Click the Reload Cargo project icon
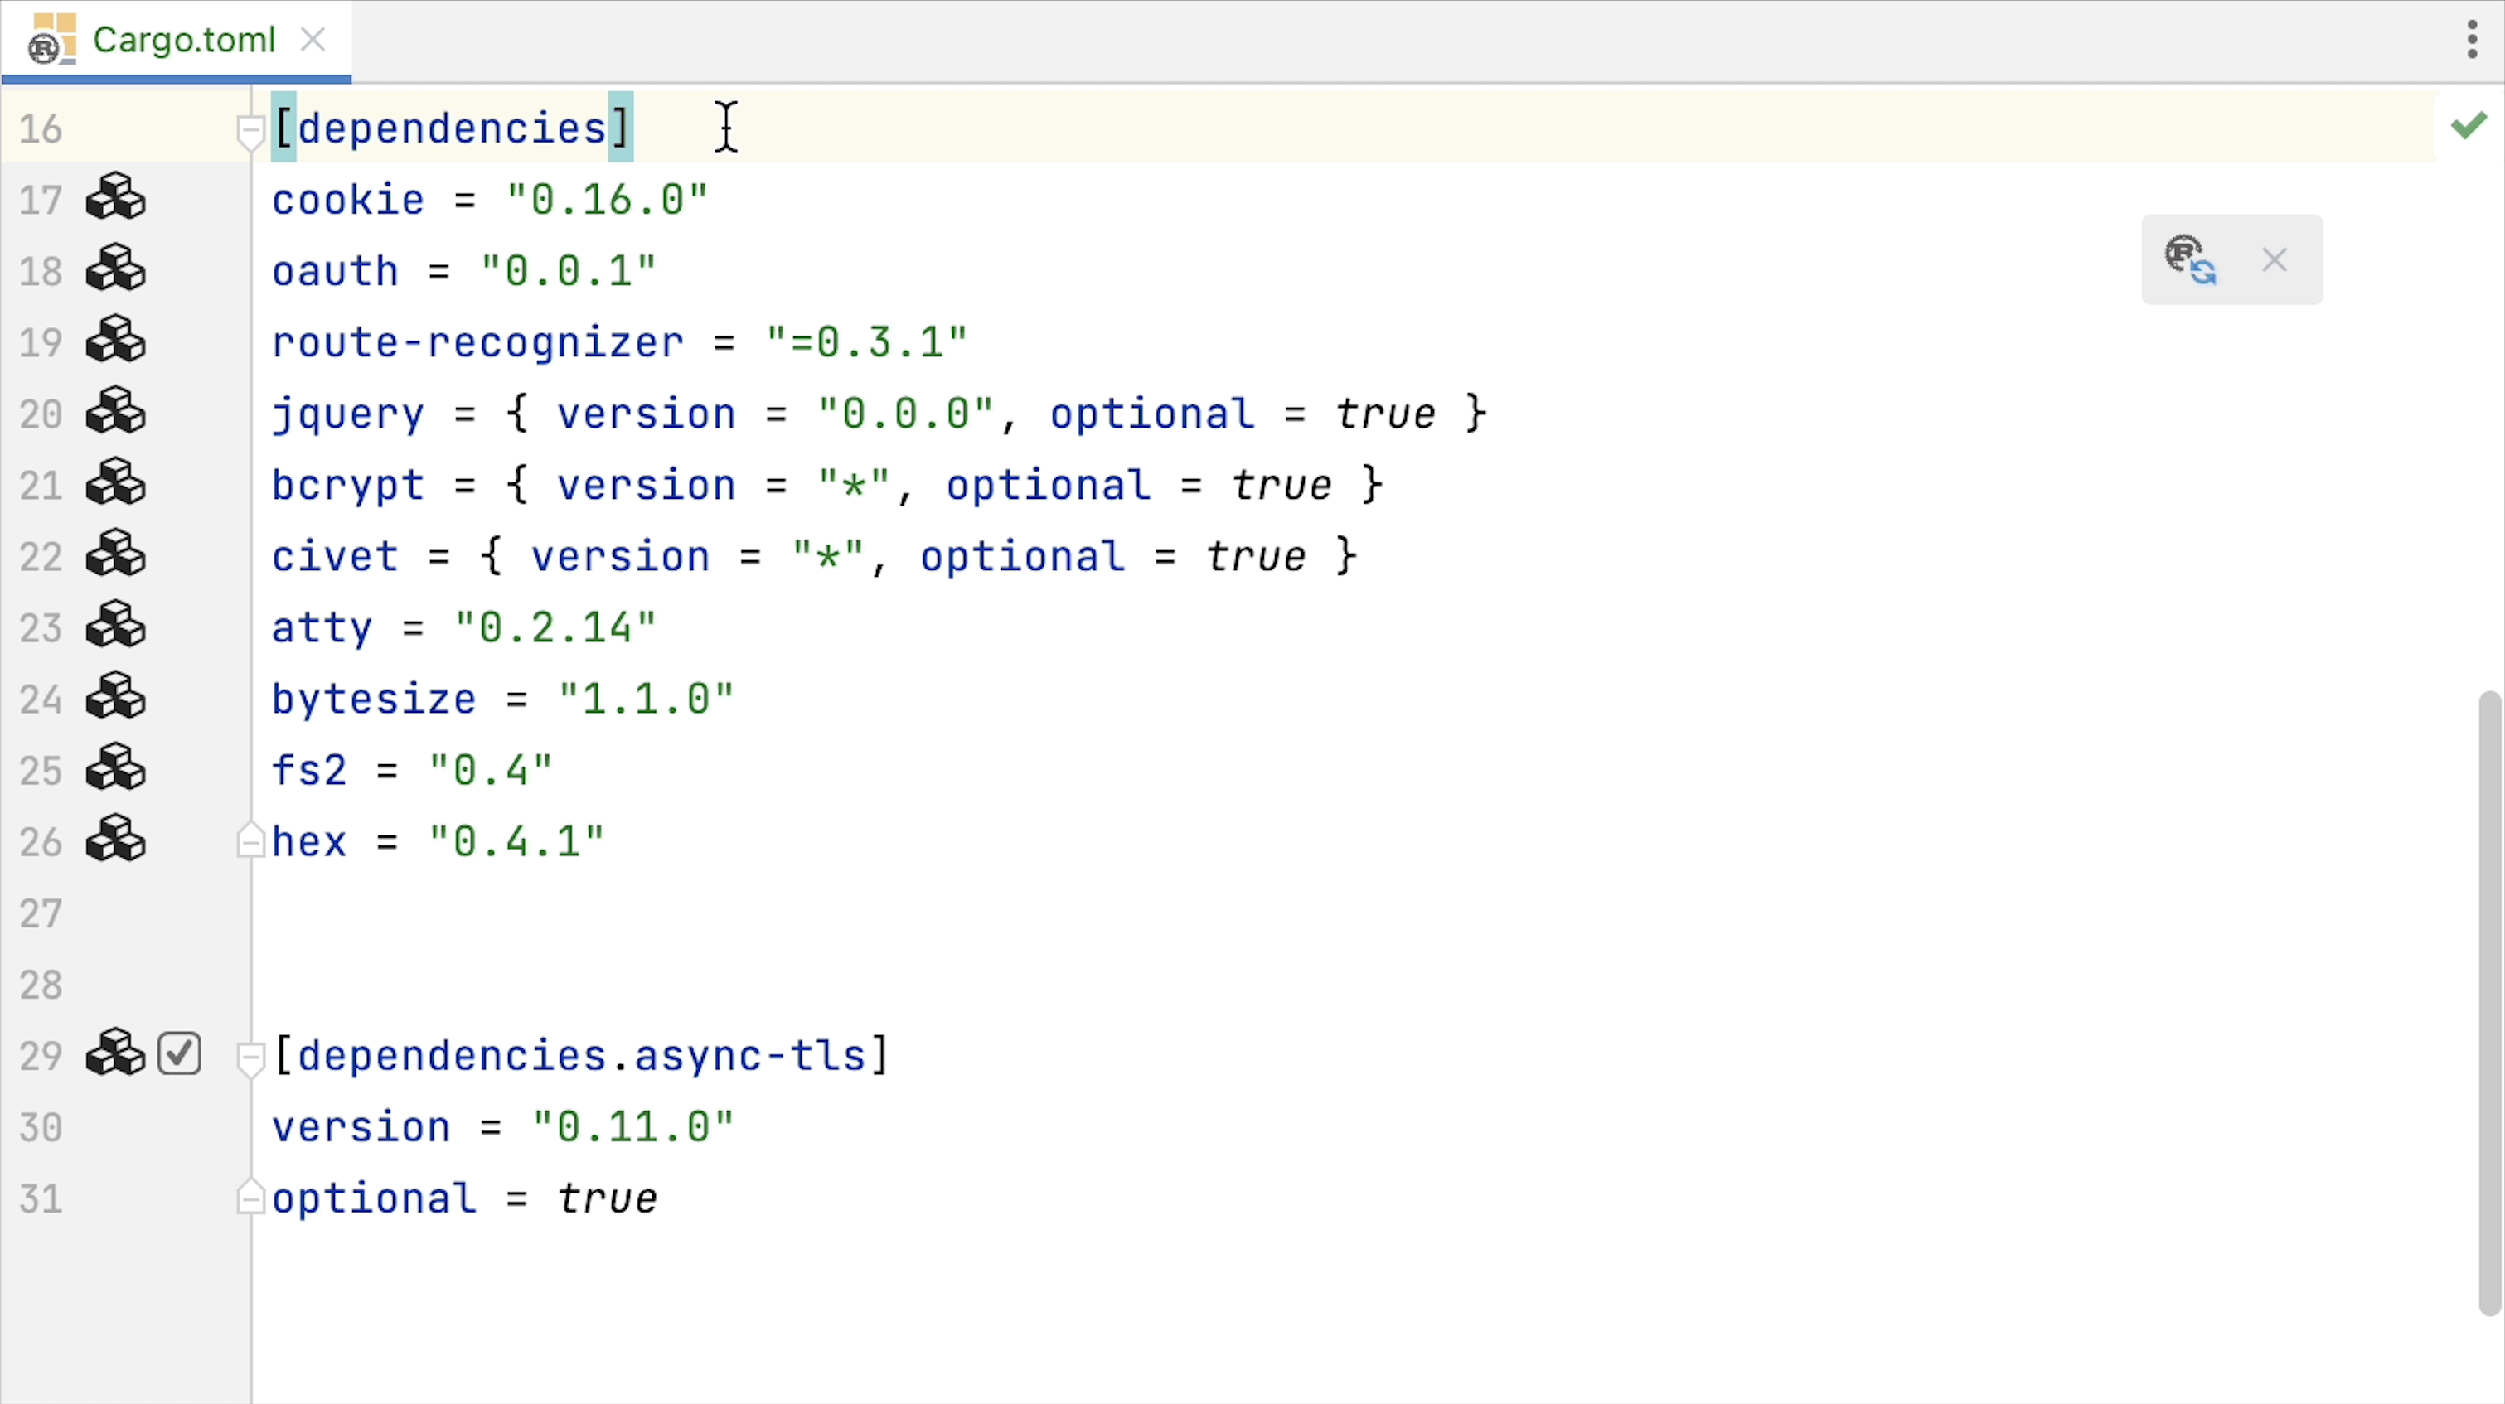Image resolution: width=2505 pixels, height=1404 pixels. click(2190, 259)
